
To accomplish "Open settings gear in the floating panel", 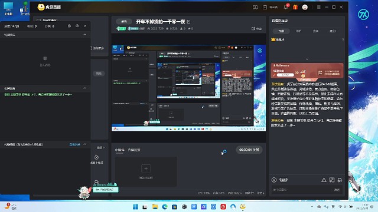I will point(77,26).
